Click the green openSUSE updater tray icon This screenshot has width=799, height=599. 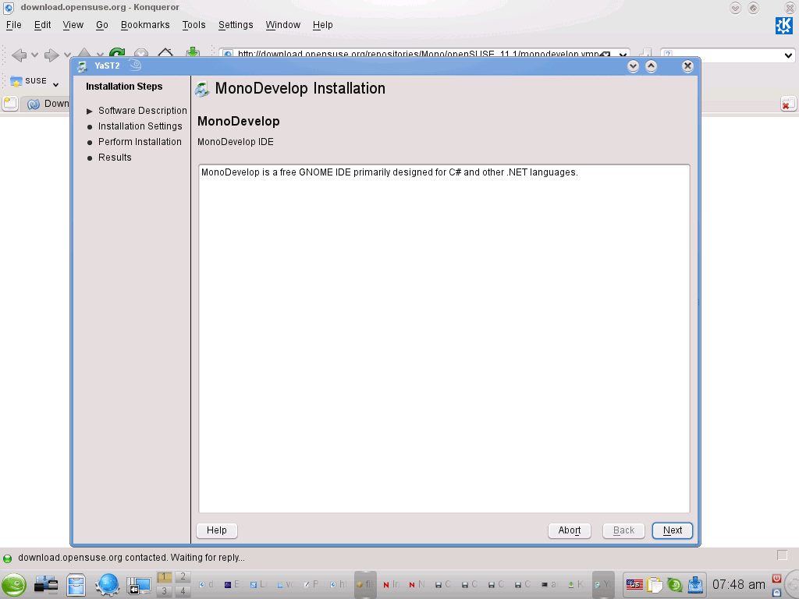[x=675, y=585]
